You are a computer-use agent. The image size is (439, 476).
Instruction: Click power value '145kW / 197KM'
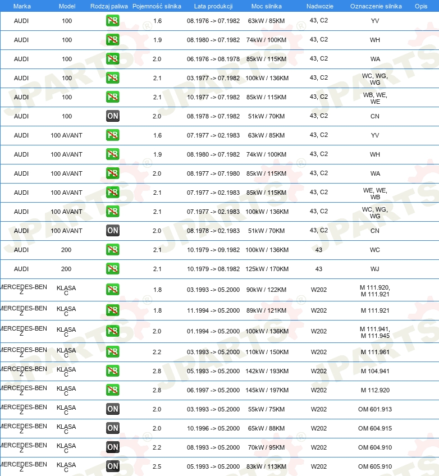[x=267, y=390]
